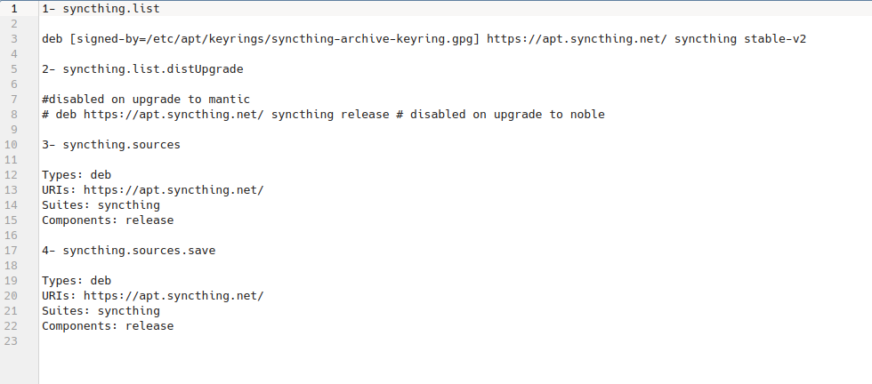The image size is (872, 384).
Task: Click the '#disabled on upgrade to mantic' comment
Action: point(146,100)
